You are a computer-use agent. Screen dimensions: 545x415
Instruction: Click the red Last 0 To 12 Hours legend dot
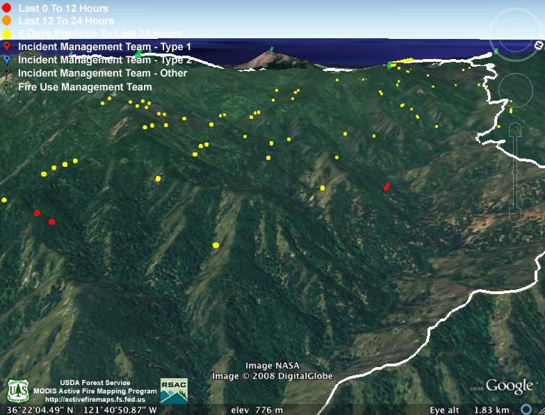coord(7,8)
